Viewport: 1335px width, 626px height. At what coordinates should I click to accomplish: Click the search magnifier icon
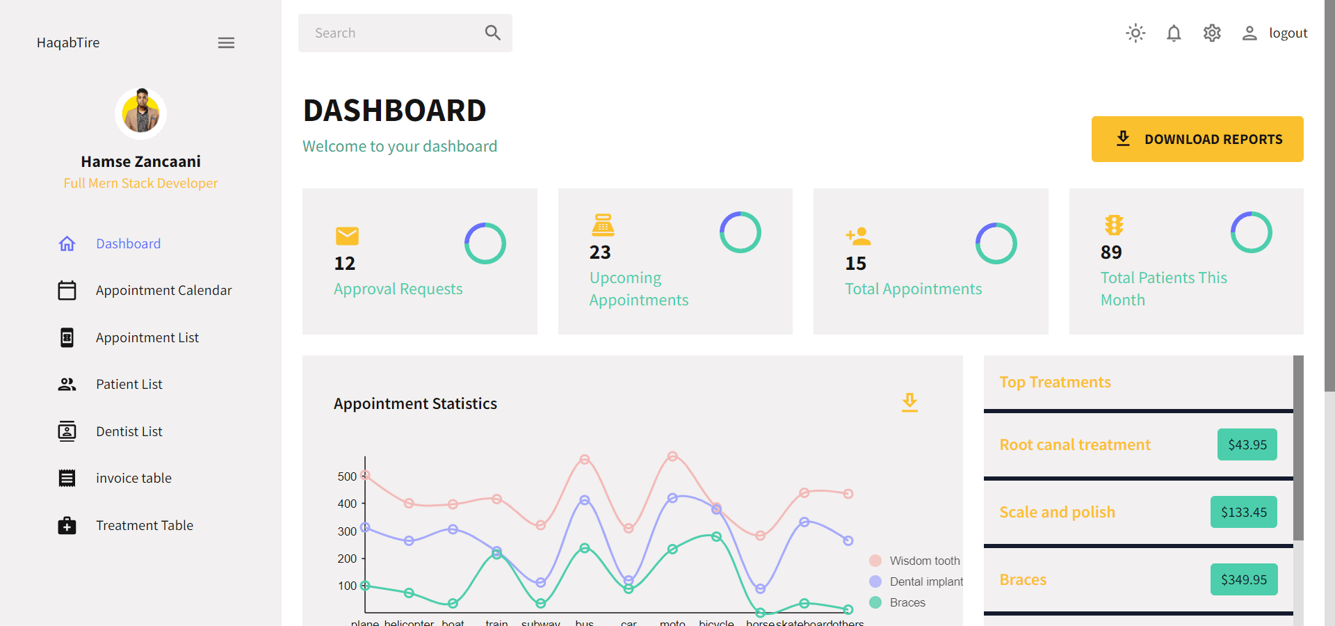click(x=492, y=33)
